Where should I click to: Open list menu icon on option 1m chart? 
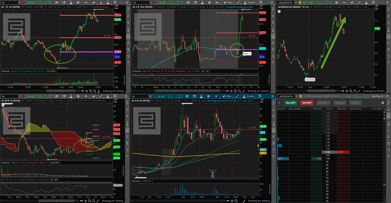[387, 3]
